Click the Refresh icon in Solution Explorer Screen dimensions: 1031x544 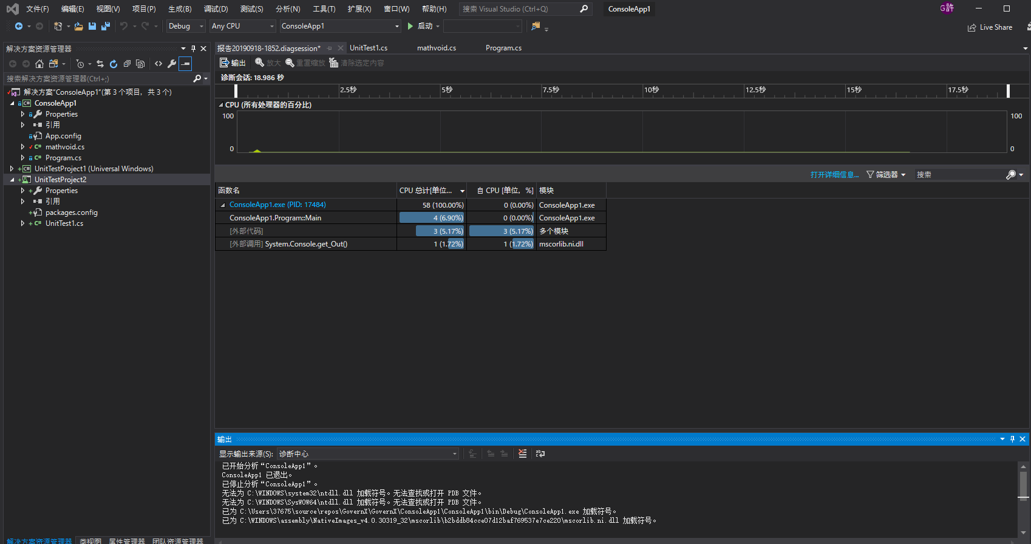pos(114,64)
